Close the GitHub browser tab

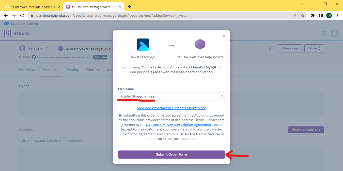coord(59,7)
